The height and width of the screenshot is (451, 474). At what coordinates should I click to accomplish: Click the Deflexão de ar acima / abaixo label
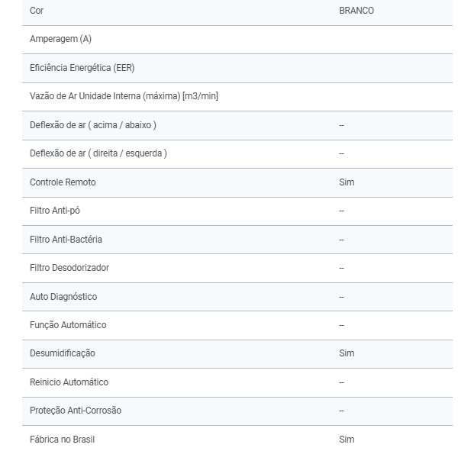[x=93, y=125]
